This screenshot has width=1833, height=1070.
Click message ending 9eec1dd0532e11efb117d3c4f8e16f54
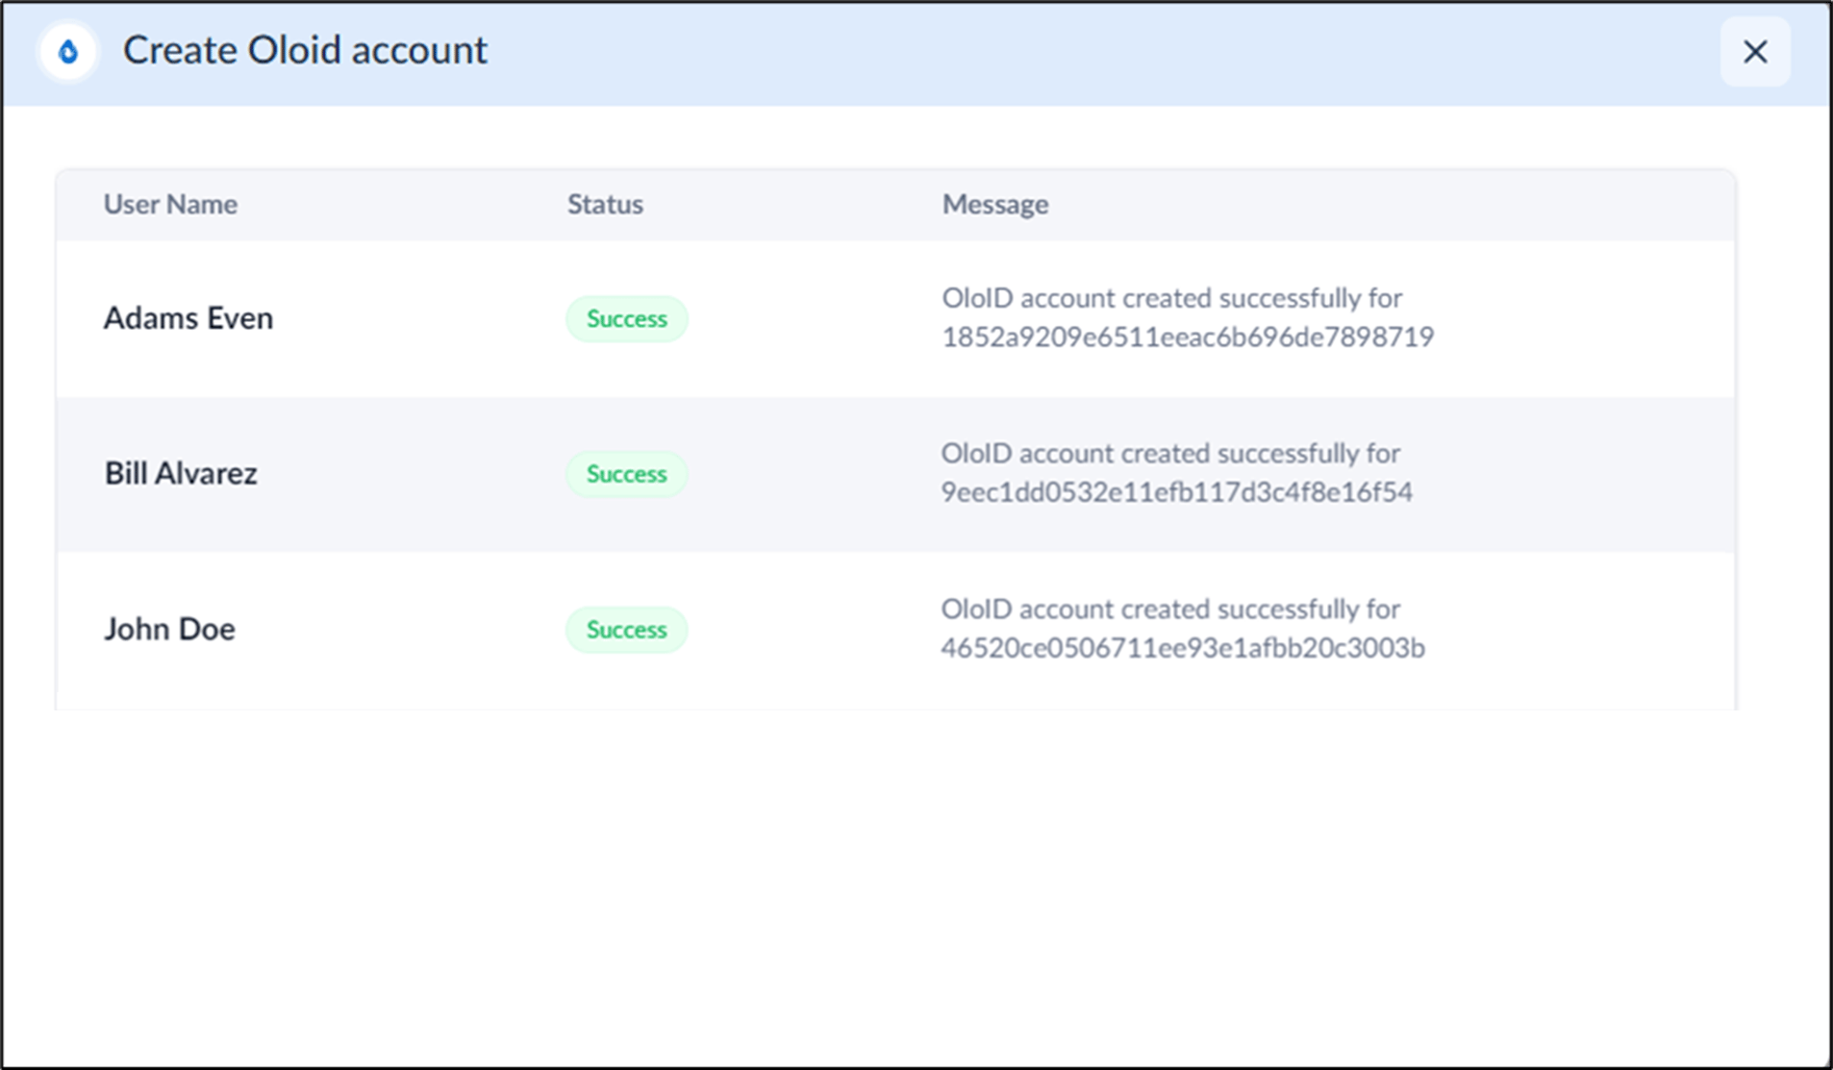tap(1177, 473)
